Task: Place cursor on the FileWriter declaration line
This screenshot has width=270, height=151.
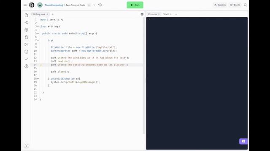Action: click(84, 47)
